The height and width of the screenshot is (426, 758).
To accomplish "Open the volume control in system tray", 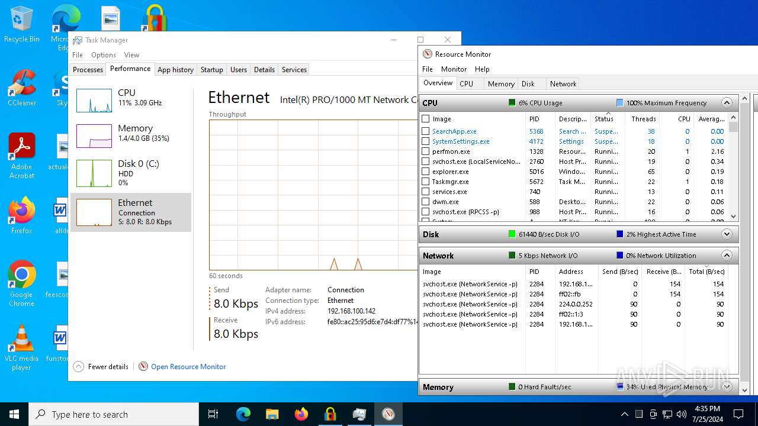I will [682, 414].
